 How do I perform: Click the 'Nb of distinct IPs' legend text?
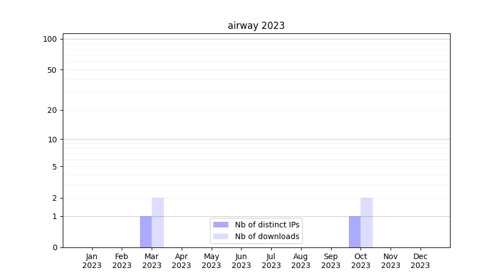[x=267, y=225]
